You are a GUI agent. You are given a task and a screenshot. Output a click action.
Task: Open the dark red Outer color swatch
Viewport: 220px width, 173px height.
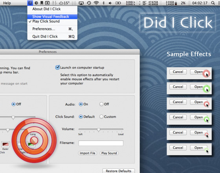[x=5, y=144]
